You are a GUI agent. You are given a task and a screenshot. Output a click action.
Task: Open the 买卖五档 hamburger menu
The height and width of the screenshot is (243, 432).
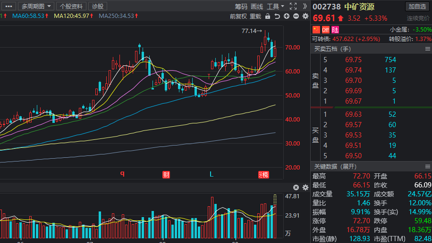(427, 49)
